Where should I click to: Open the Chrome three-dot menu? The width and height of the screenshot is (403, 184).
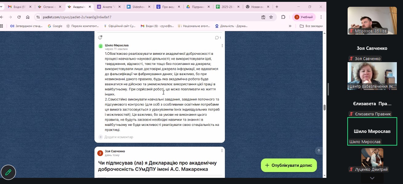(x=321, y=17)
